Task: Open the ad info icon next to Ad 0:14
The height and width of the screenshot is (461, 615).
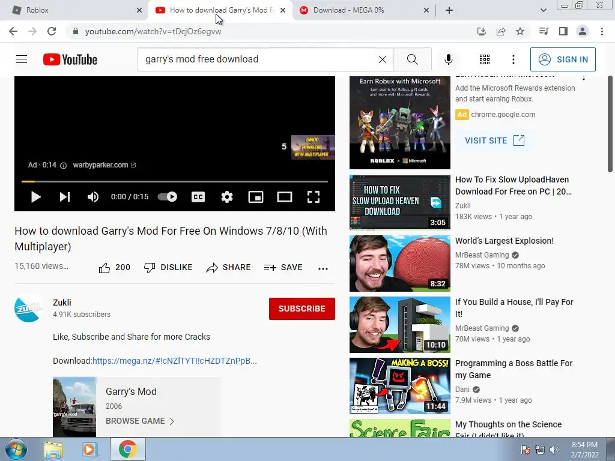Action: (x=63, y=166)
